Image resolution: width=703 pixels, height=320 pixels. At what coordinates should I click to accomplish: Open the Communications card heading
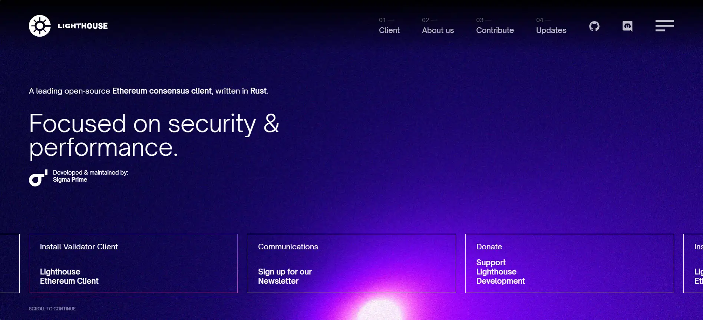tap(288, 247)
